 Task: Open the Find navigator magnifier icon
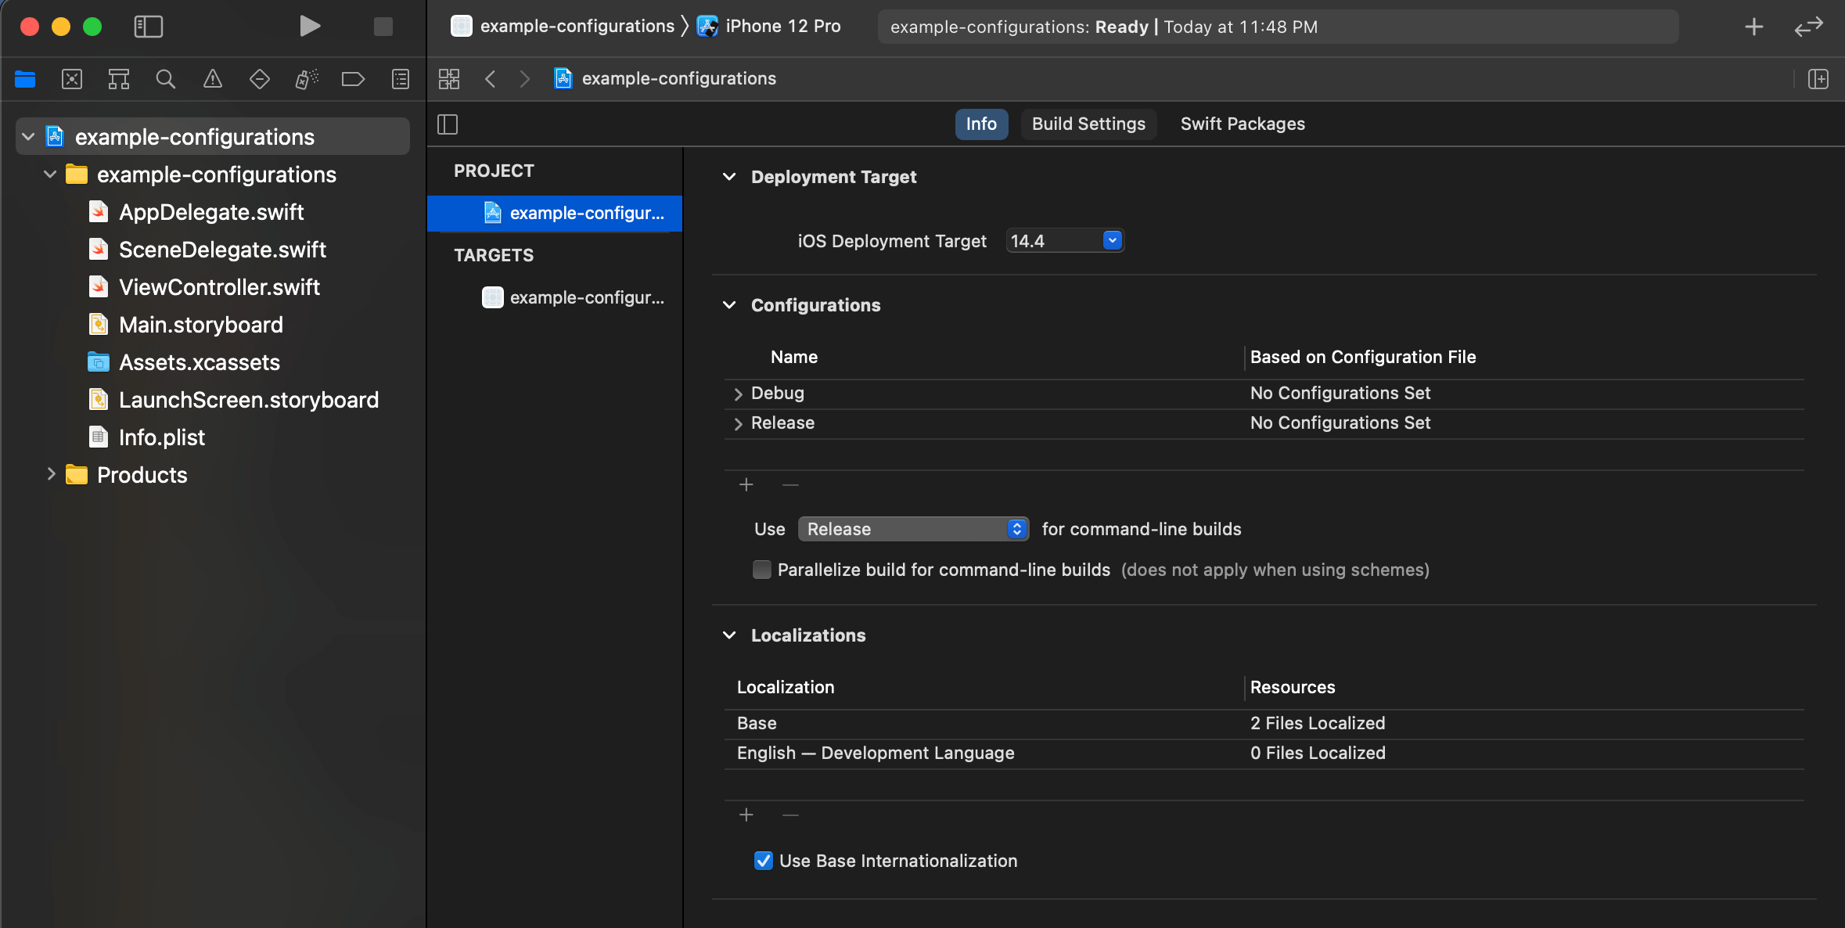(165, 79)
